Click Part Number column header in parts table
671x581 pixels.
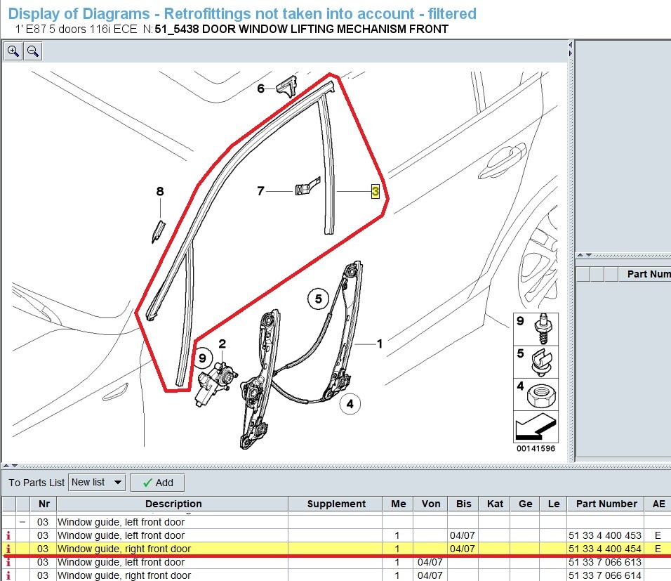606,504
